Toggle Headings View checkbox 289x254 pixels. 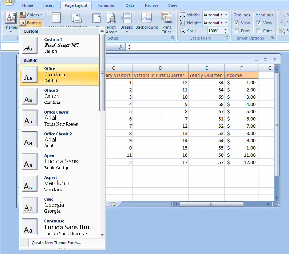coord(258,23)
